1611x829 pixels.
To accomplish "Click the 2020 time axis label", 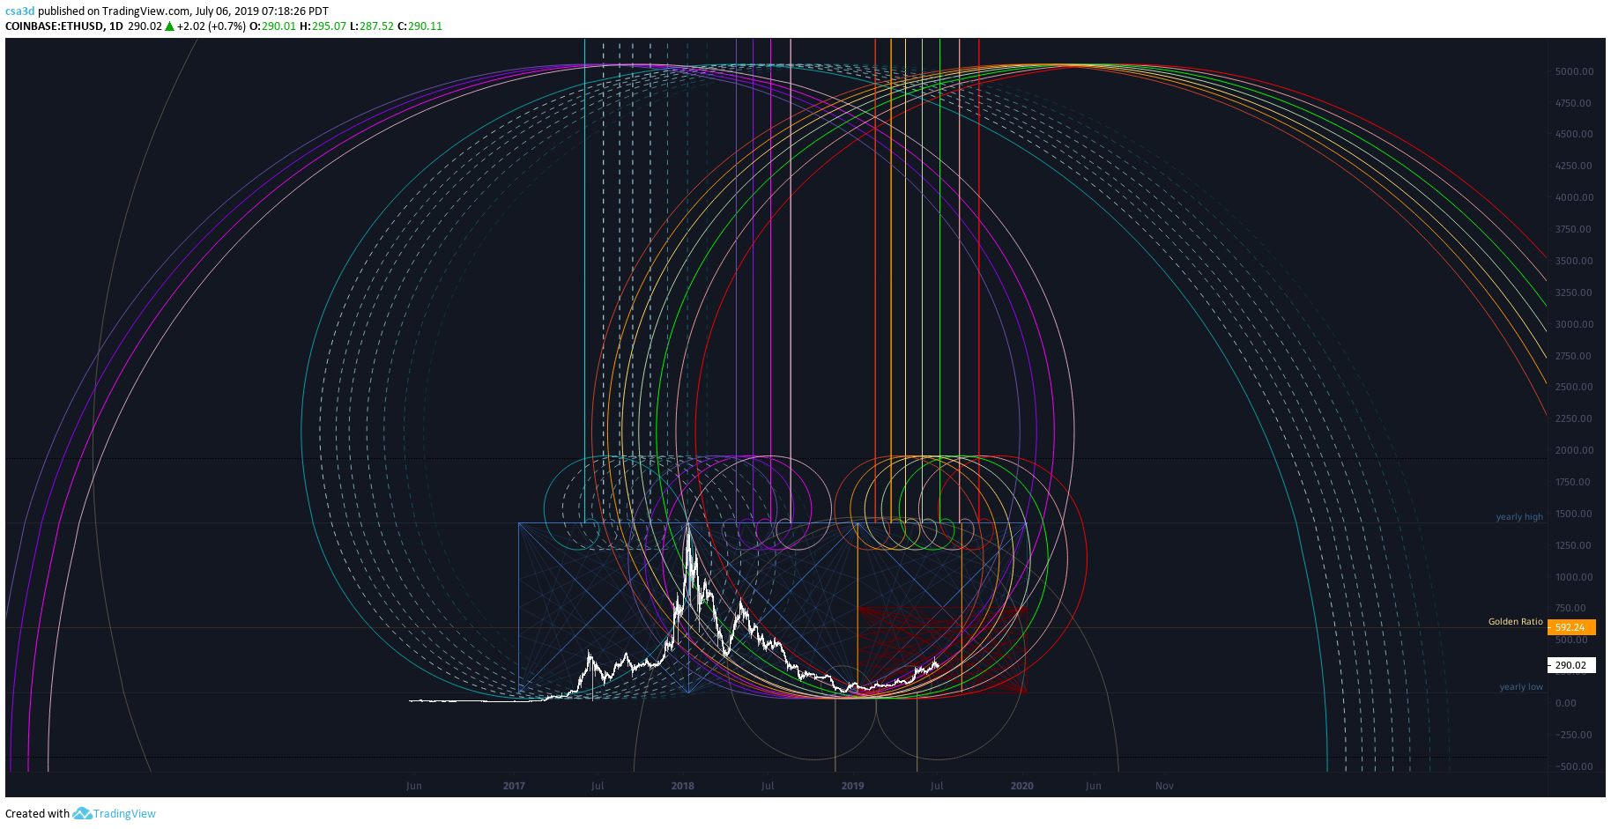I will point(1022,786).
